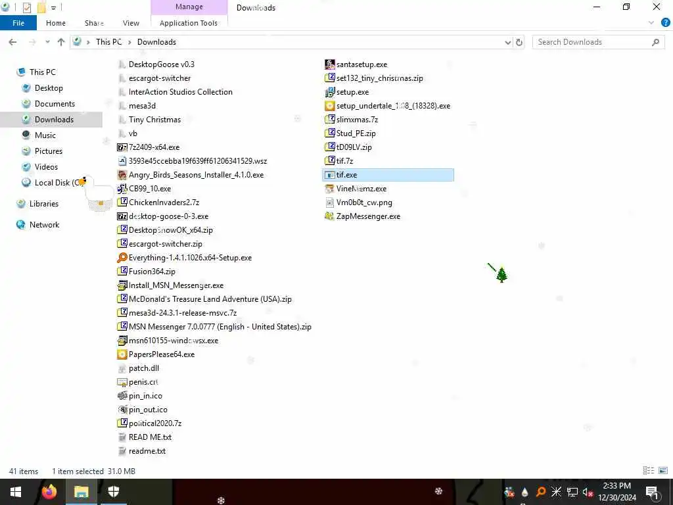Switch to the Home ribbon tab
Viewport: 673px width, 505px height.
pyautogui.click(x=56, y=23)
